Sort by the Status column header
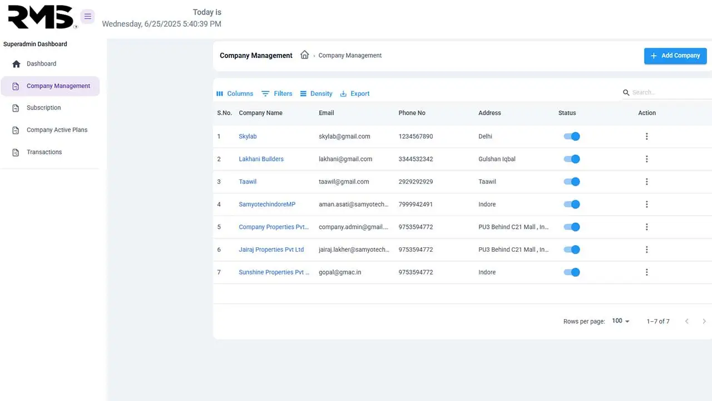This screenshot has height=401, width=712. 567,113
